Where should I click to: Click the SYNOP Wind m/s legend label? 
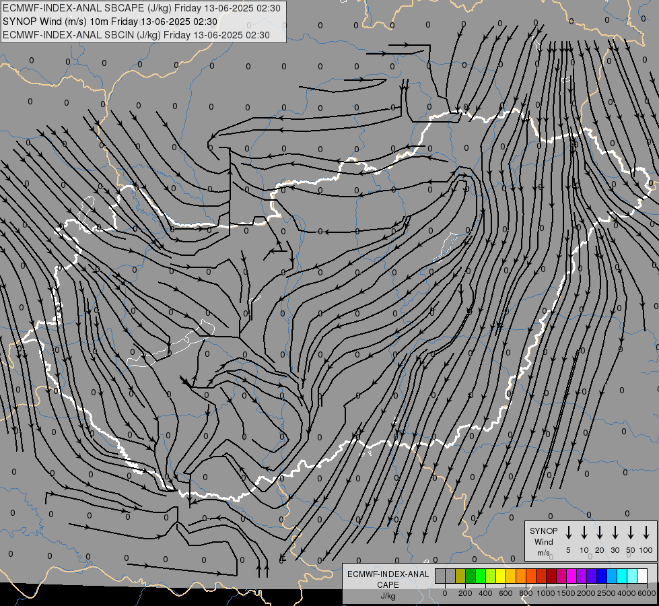tap(543, 541)
